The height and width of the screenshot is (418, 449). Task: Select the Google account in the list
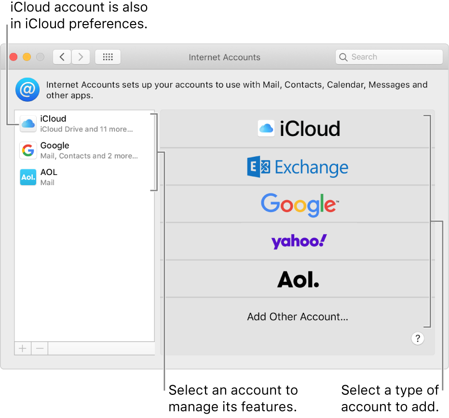(x=84, y=150)
